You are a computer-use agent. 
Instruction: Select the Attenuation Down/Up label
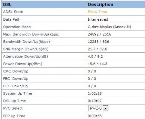25,56
